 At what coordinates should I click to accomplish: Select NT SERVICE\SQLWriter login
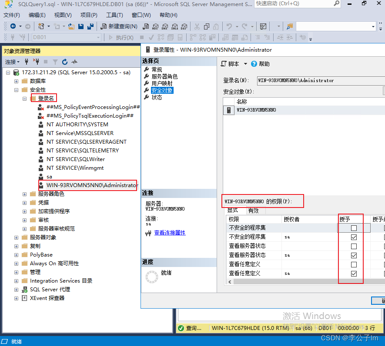[76, 159]
